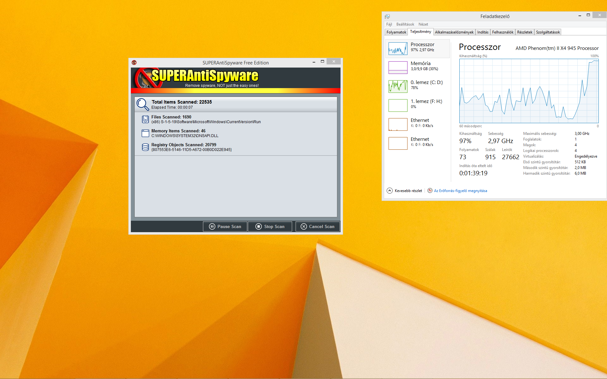Switch to the Szolgáltatások tab

[548, 32]
